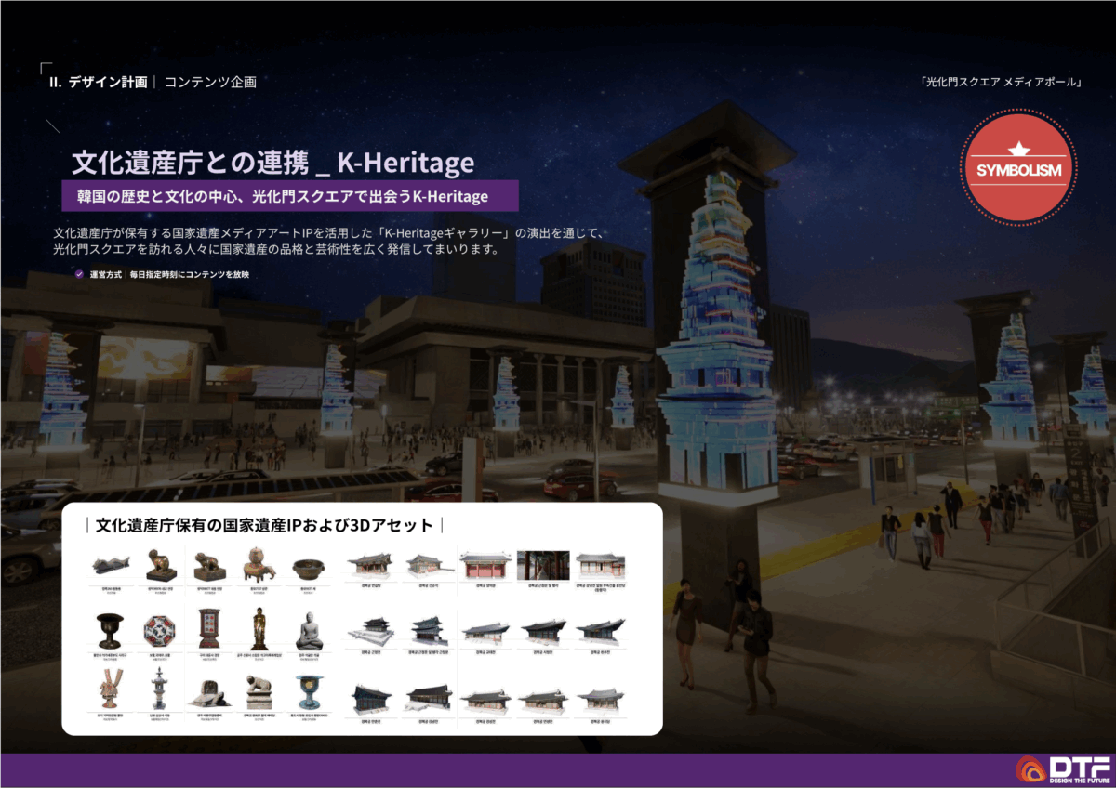Click the 文化遺産庁保有の国家遺産IP panel heading

(x=264, y=525)
